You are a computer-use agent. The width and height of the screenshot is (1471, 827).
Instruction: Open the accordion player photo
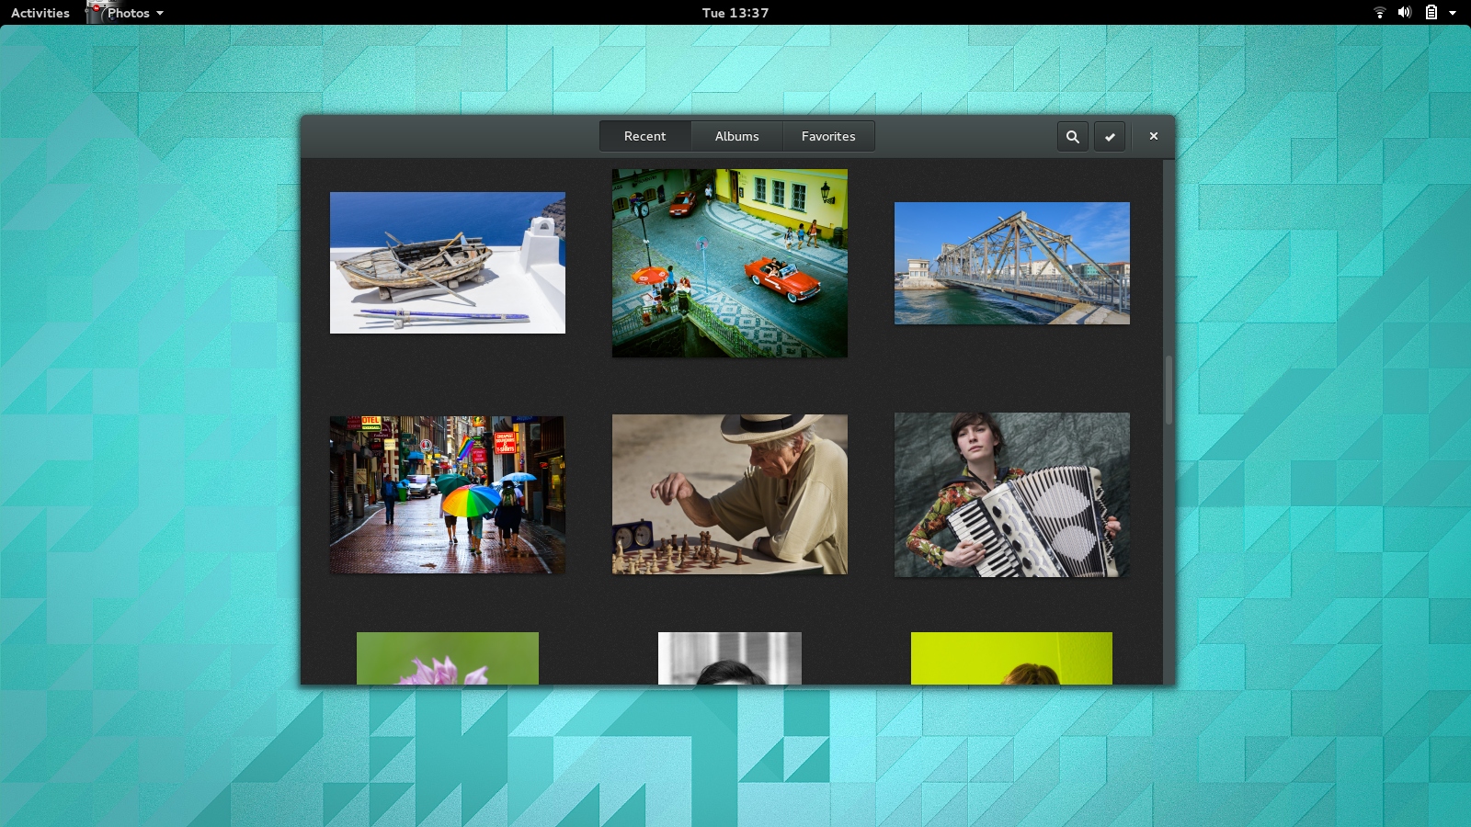(x=1012, y=494)
